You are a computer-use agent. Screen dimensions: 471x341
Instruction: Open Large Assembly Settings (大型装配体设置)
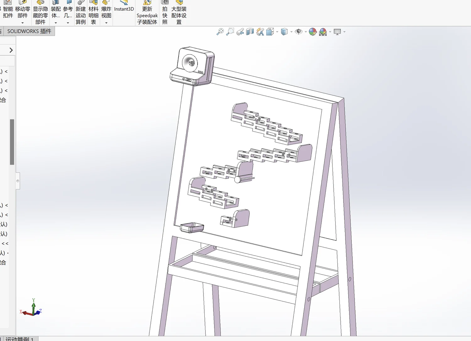(179, 13)
